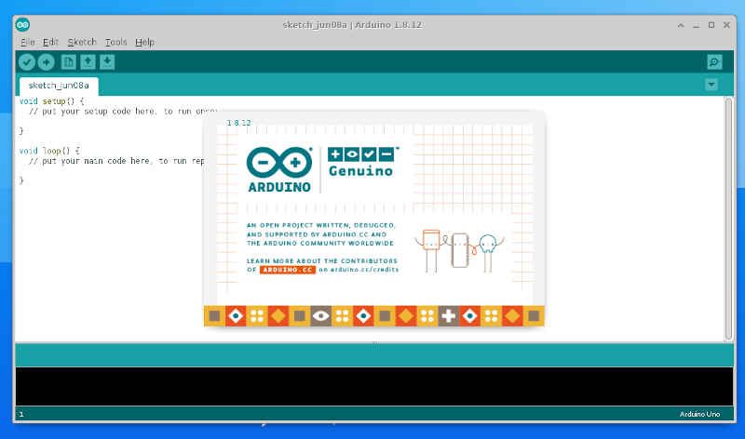Expand the tab options dropdown arrow
Image resolution: width=745 pixels, height=439 pixels.
711,85
